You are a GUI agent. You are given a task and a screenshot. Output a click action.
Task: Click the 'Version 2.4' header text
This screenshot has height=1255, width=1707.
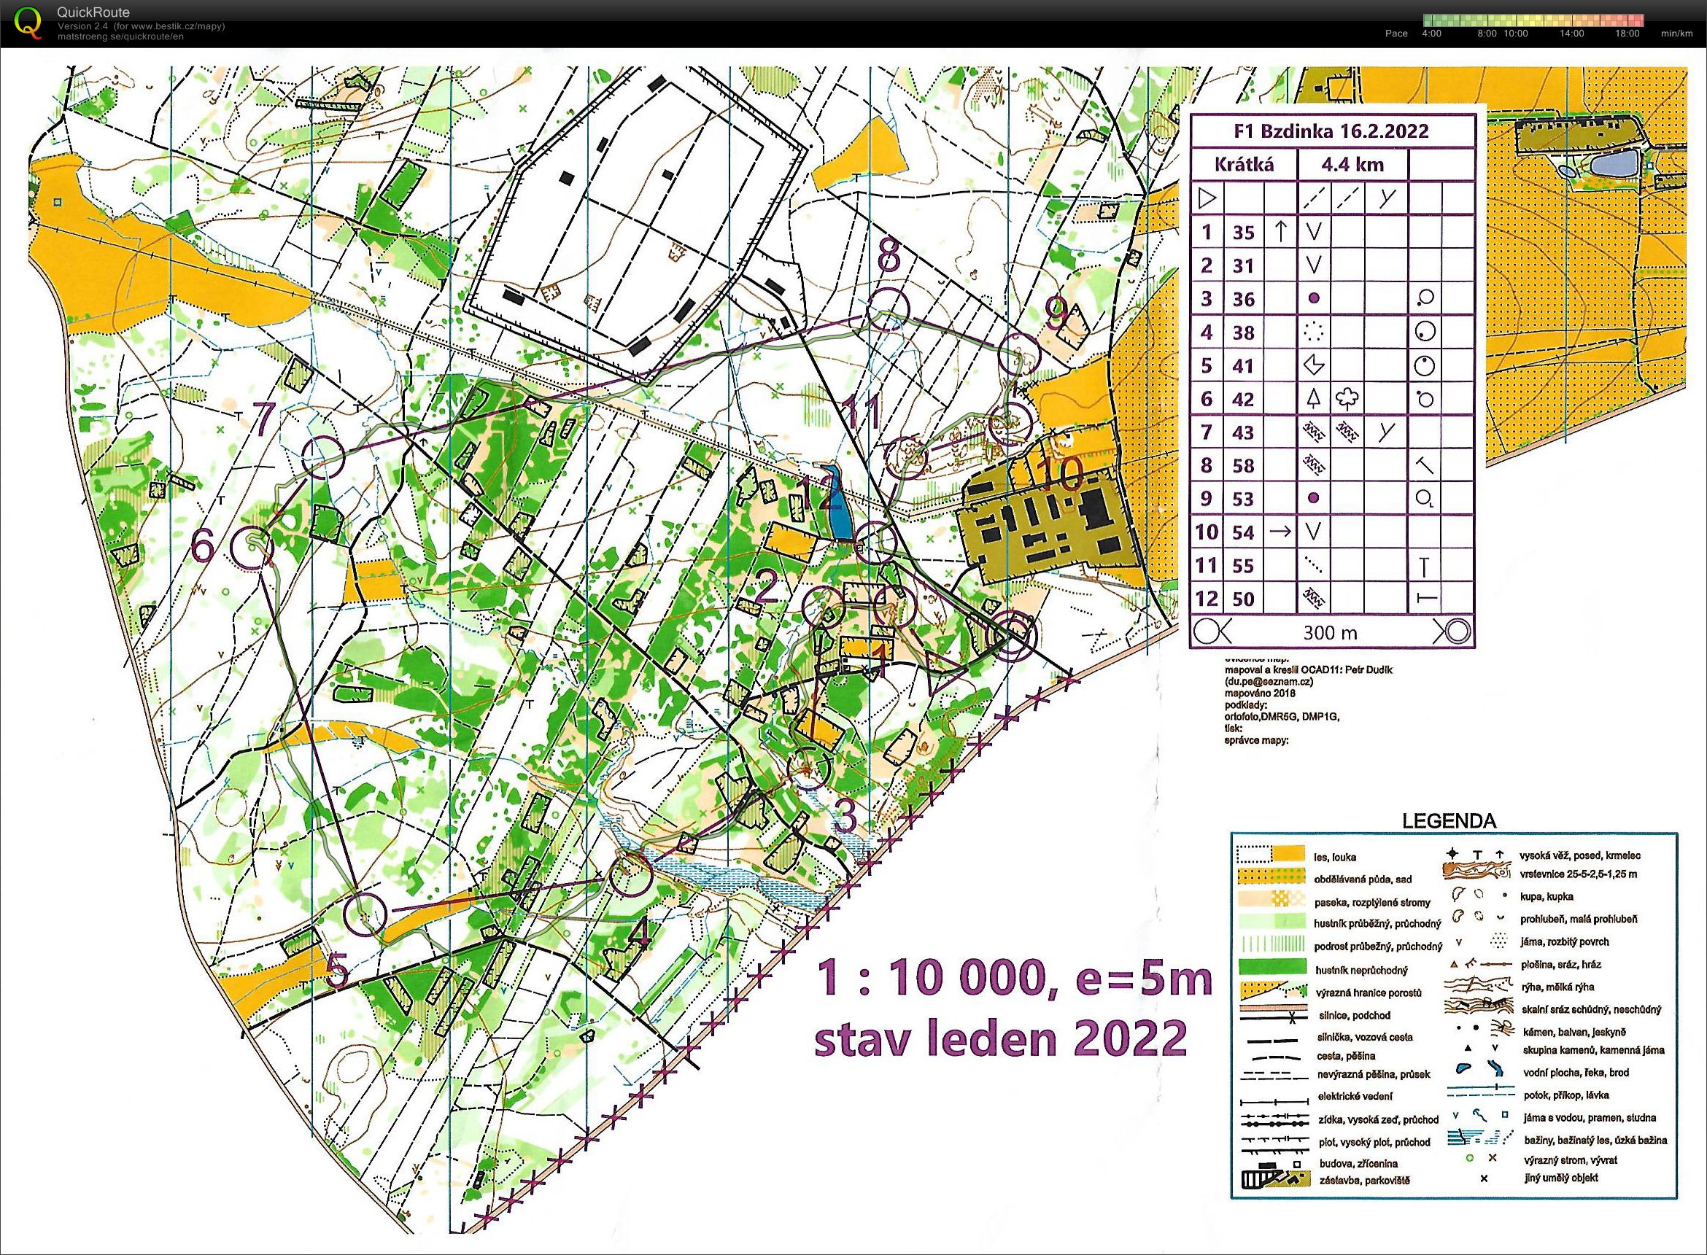[85, 26]
